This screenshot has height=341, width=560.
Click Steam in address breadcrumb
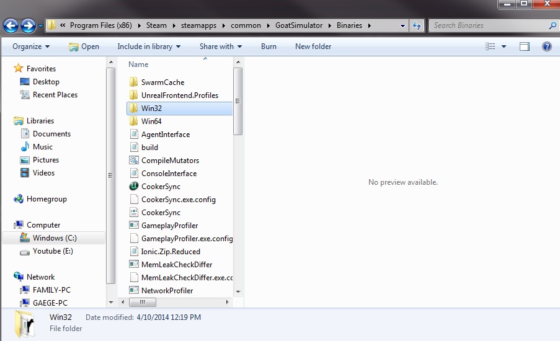point(156,25)
